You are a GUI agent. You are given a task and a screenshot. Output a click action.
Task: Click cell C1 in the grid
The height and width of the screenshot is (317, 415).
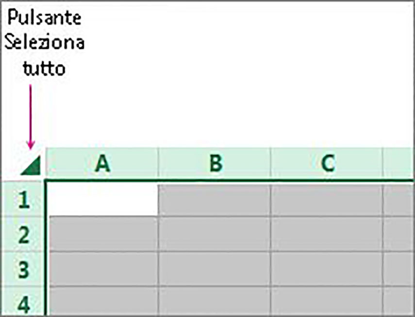click(327, 199)
